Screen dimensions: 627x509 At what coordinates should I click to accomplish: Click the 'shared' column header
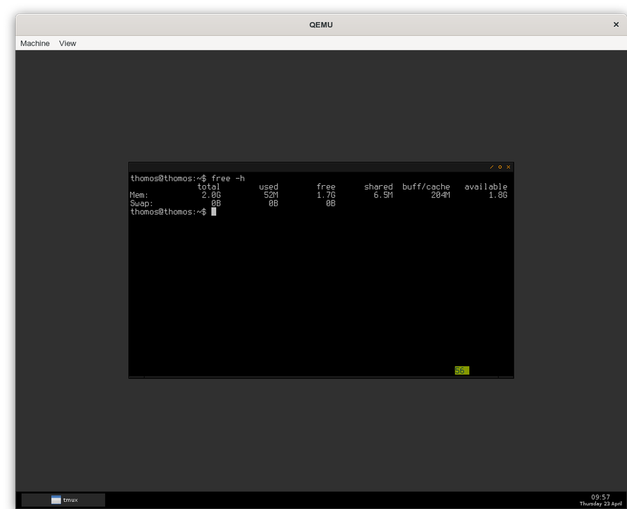[x=378, y=187]
